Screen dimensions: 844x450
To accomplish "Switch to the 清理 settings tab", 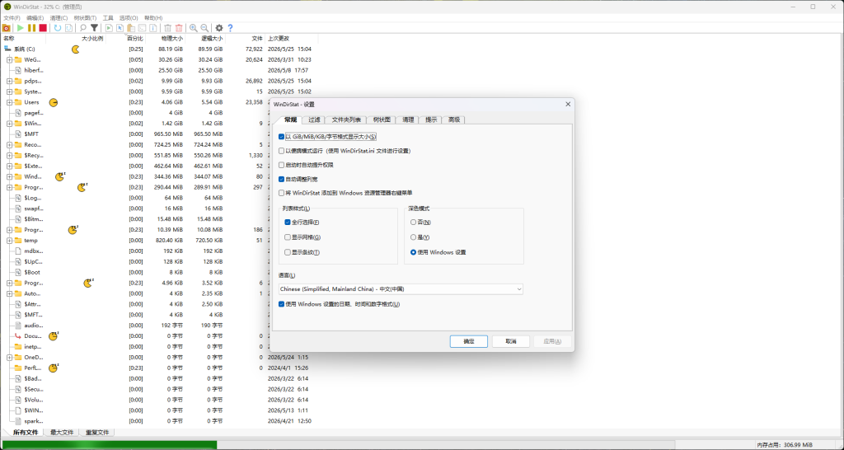I will (408, 120).
